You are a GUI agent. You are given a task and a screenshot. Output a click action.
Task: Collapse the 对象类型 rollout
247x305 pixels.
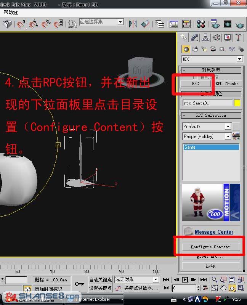[211, 70]
